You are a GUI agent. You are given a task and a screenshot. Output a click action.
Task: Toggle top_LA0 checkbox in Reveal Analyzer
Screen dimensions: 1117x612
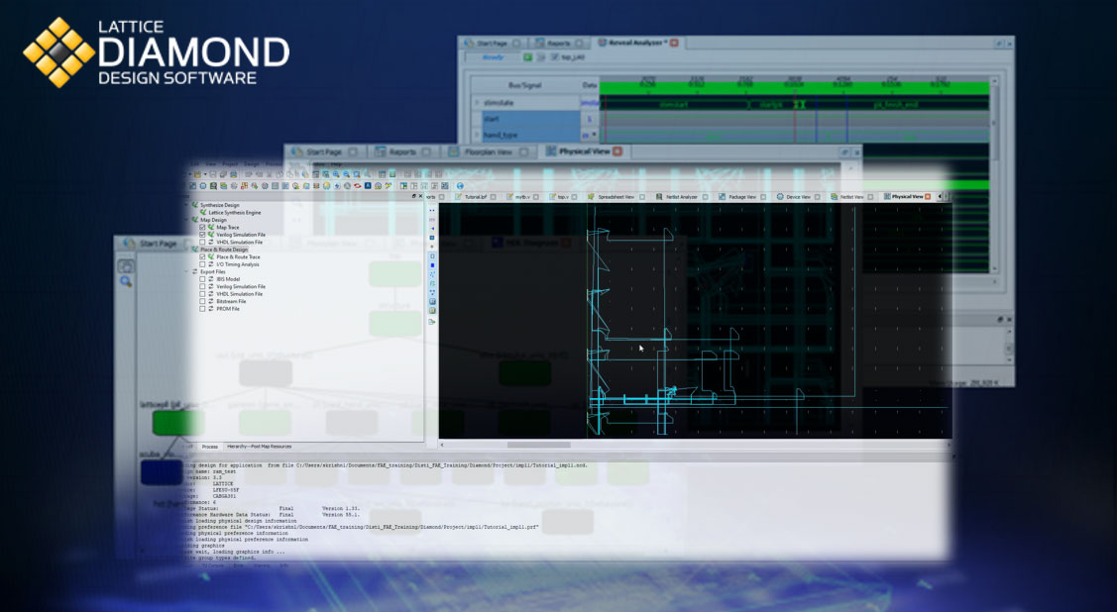555,57
